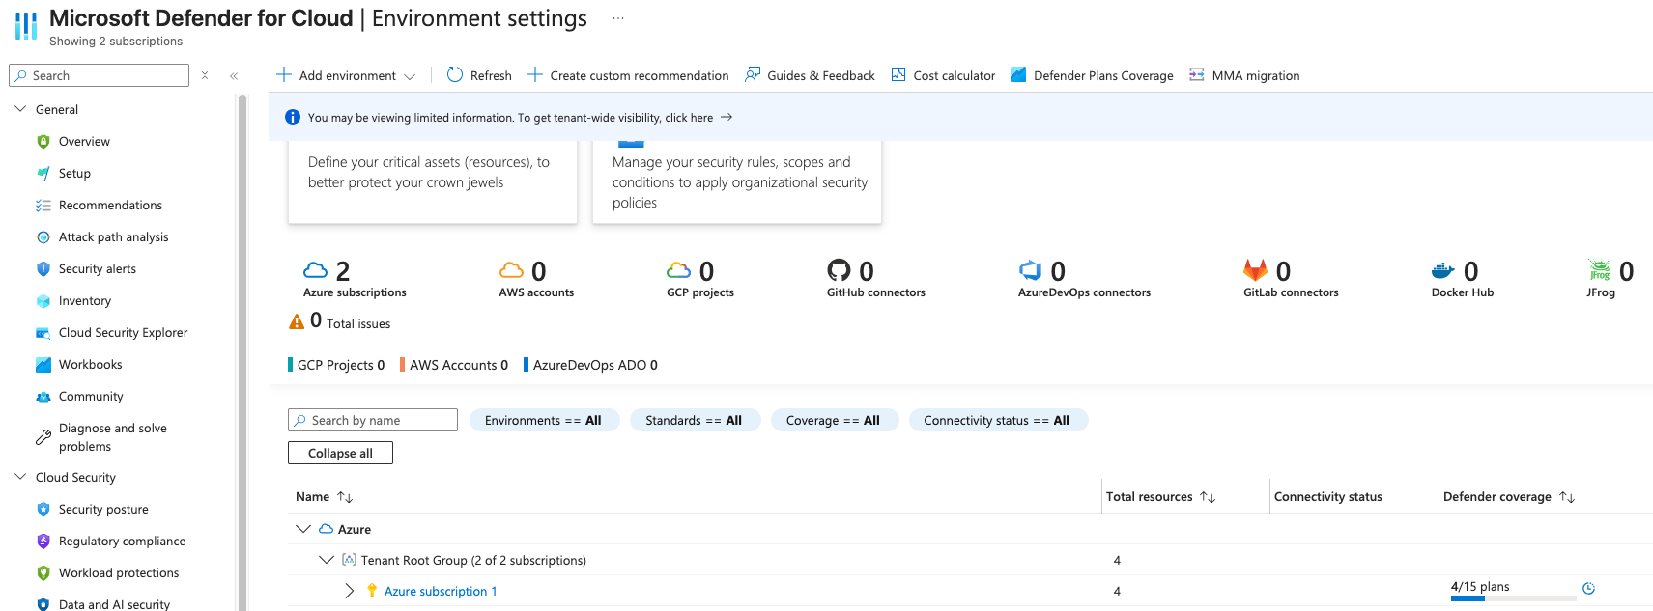Image resolution: width=1653 pixels, height=611 pixels.
Task: Open Cloud Security Explorer icon
Action: [43, 333]
